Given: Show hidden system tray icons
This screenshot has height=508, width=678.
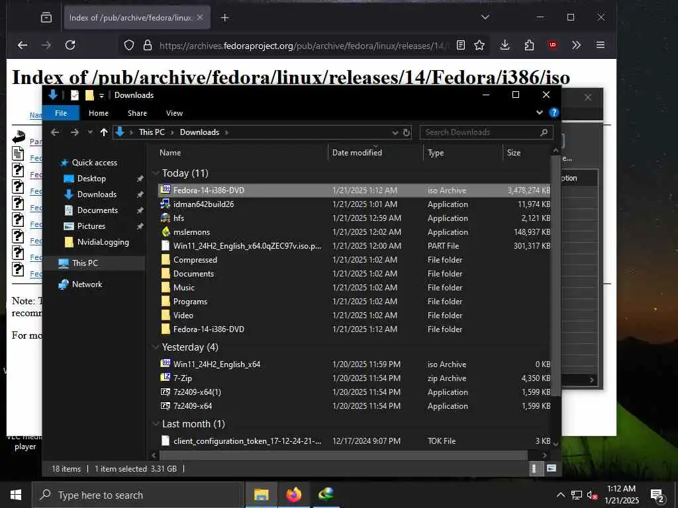Looking at the screenshot, I should [560, 495].
